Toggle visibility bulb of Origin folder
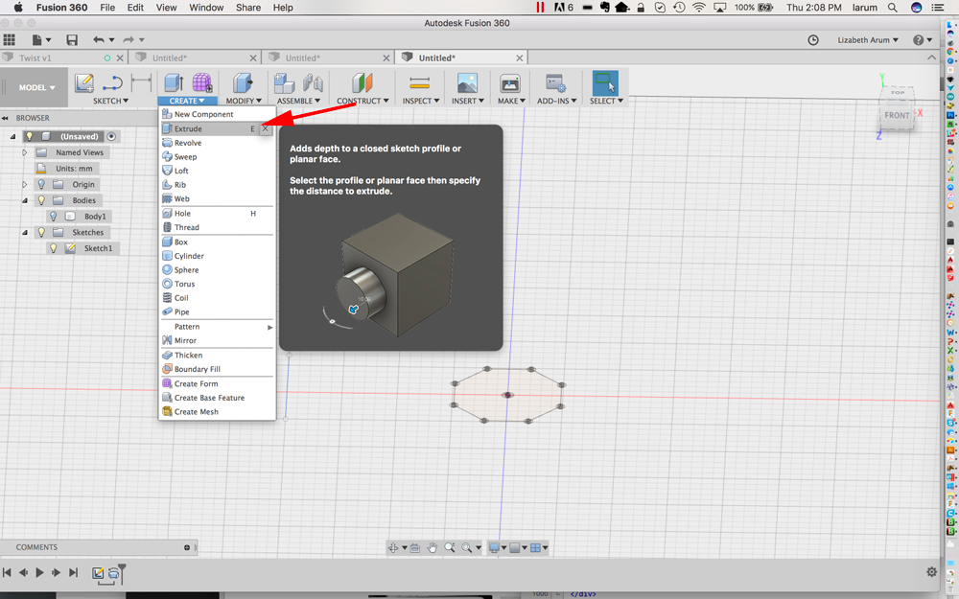Screen dimensions: 959x599 point(41,184)
